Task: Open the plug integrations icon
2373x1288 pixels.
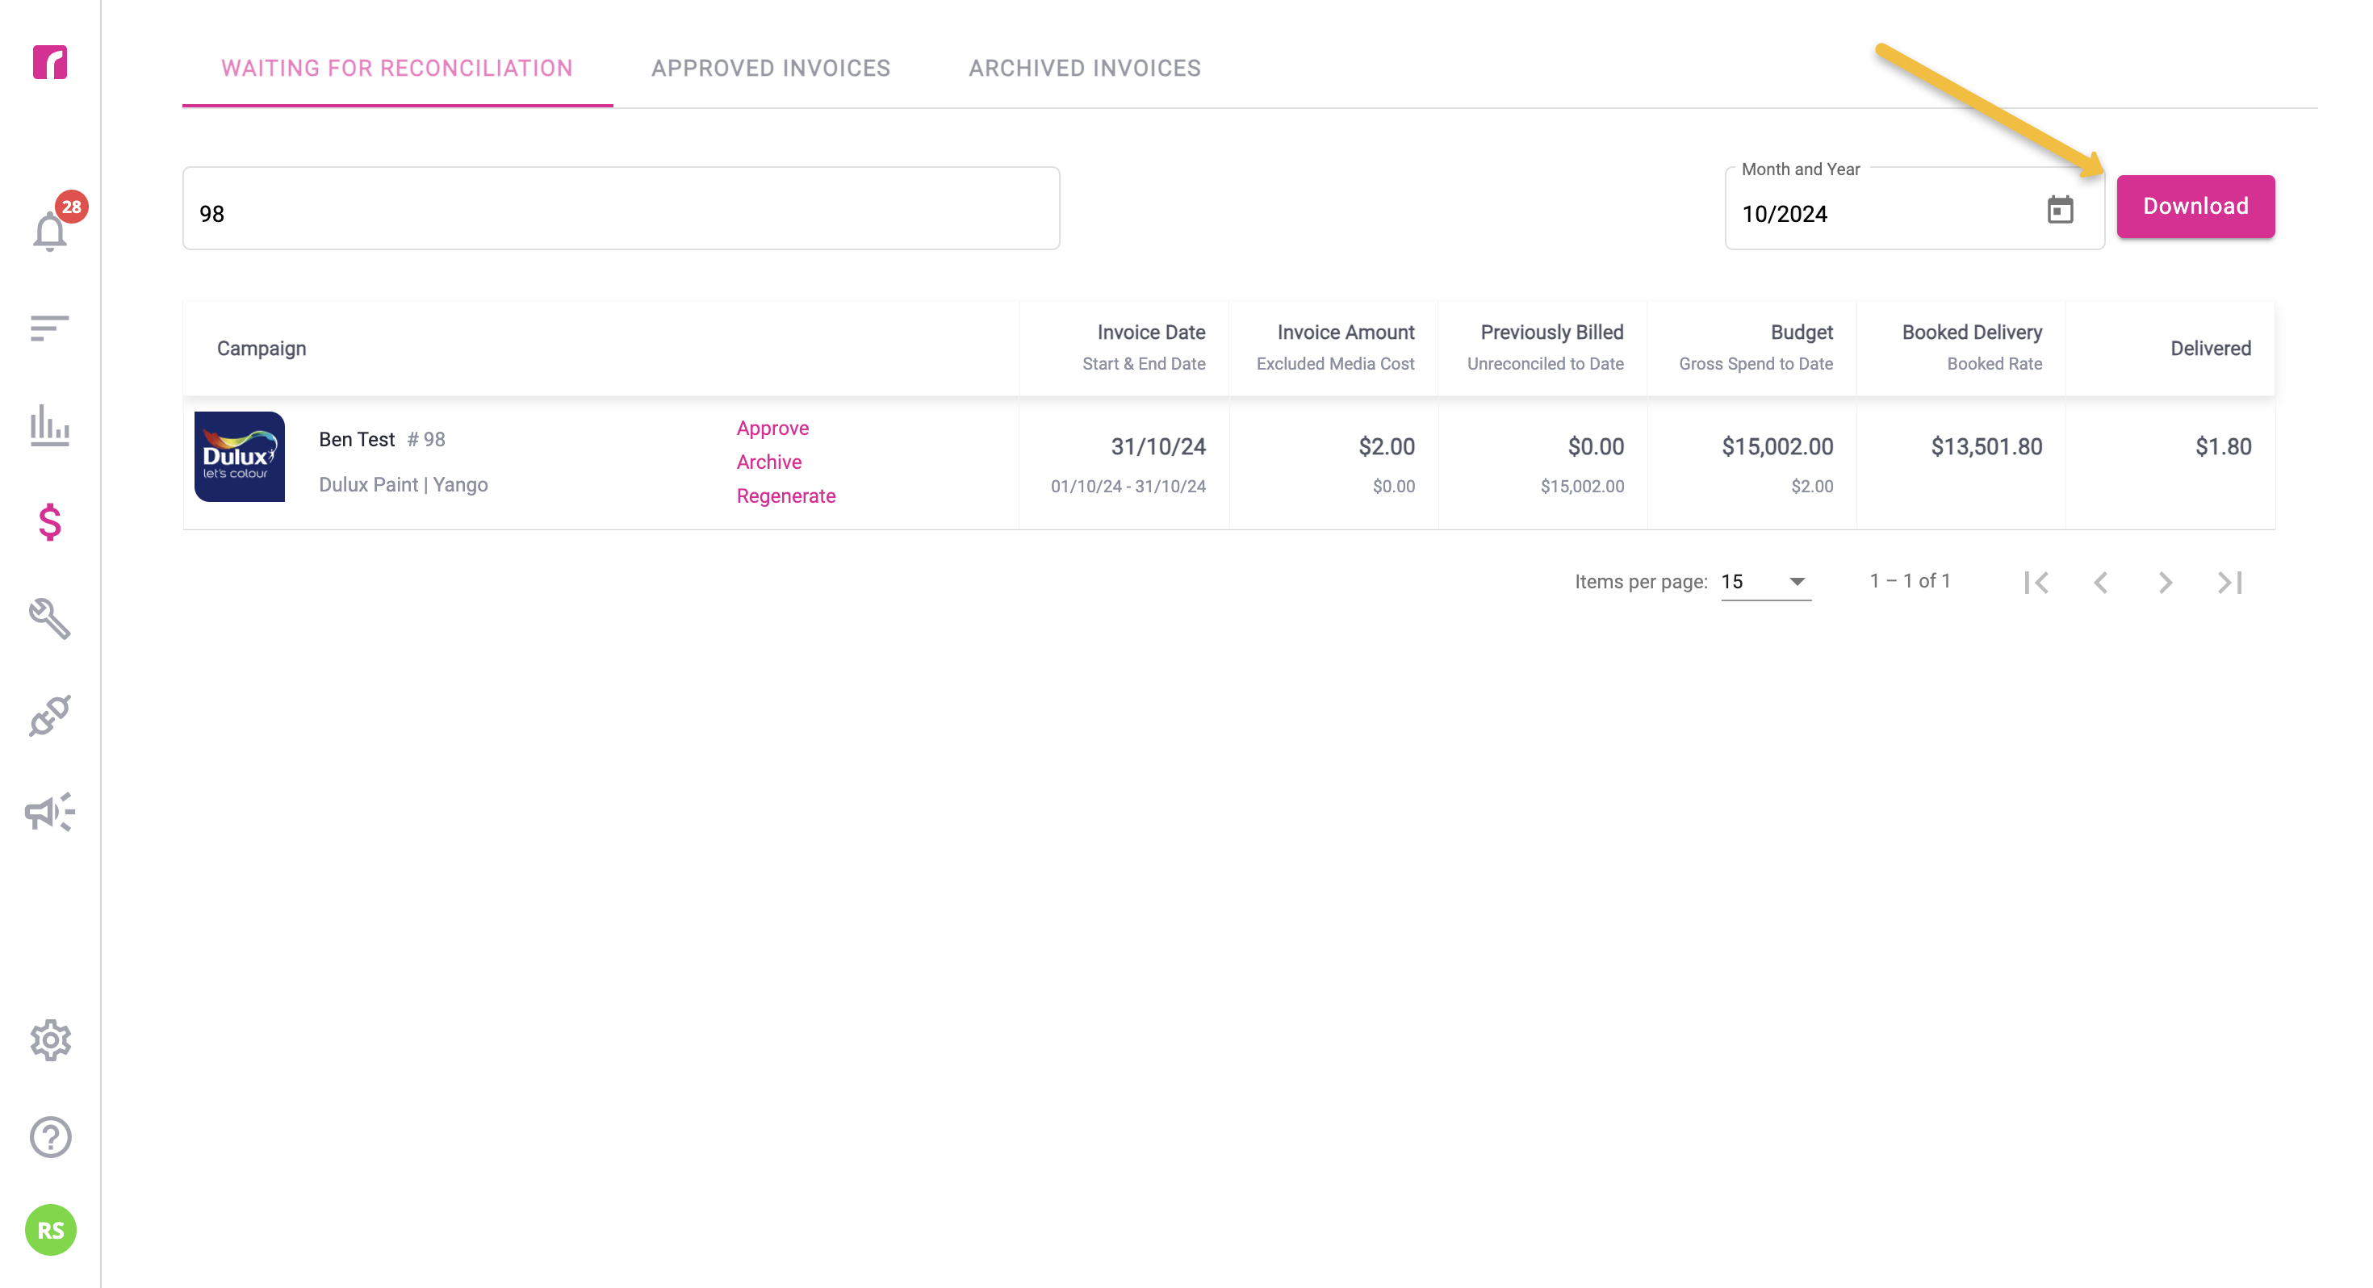Action: (50, 716)
